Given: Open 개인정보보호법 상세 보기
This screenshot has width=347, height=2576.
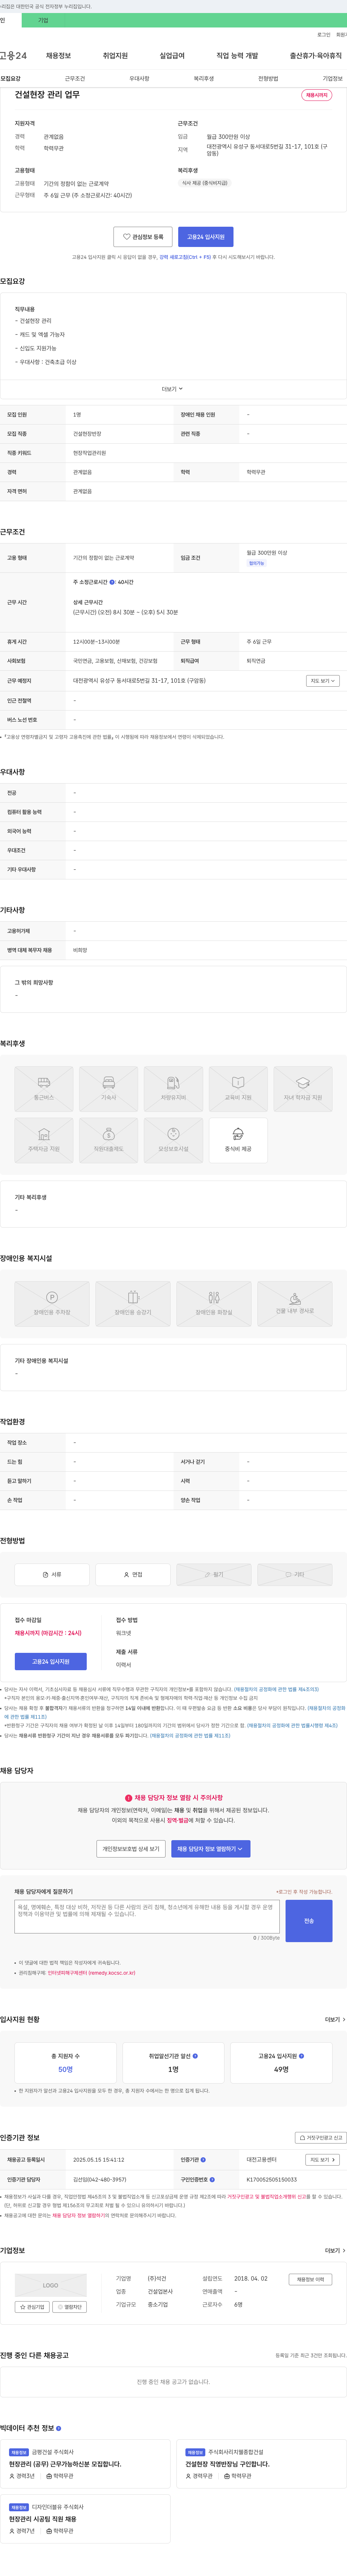Looking at the screenshot, I should (x=131, y=1849).
